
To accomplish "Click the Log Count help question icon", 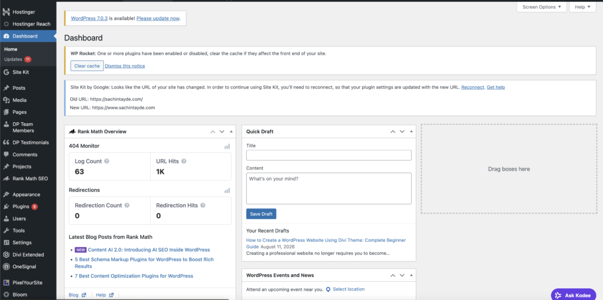I will pos(107,161).
